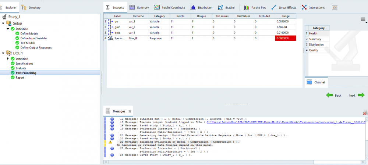Open the Parallel Coordinate tab
The image size is (368, 165).
[169, 7]
